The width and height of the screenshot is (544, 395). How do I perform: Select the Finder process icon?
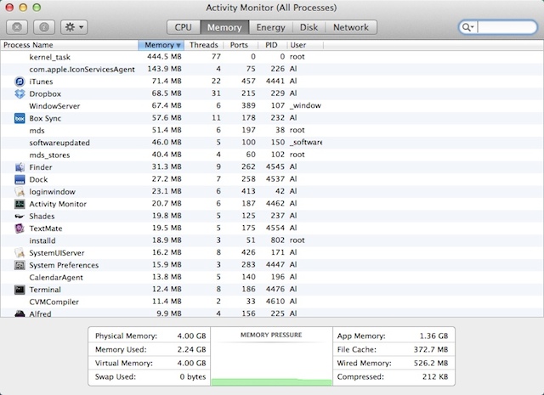click(x=20, y=167)
